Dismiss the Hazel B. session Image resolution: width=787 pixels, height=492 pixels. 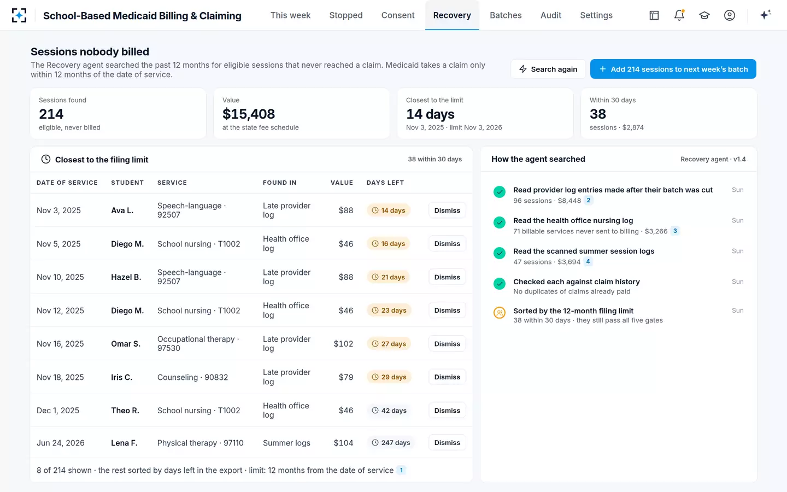pyautogui.click(x=447, y=277)
